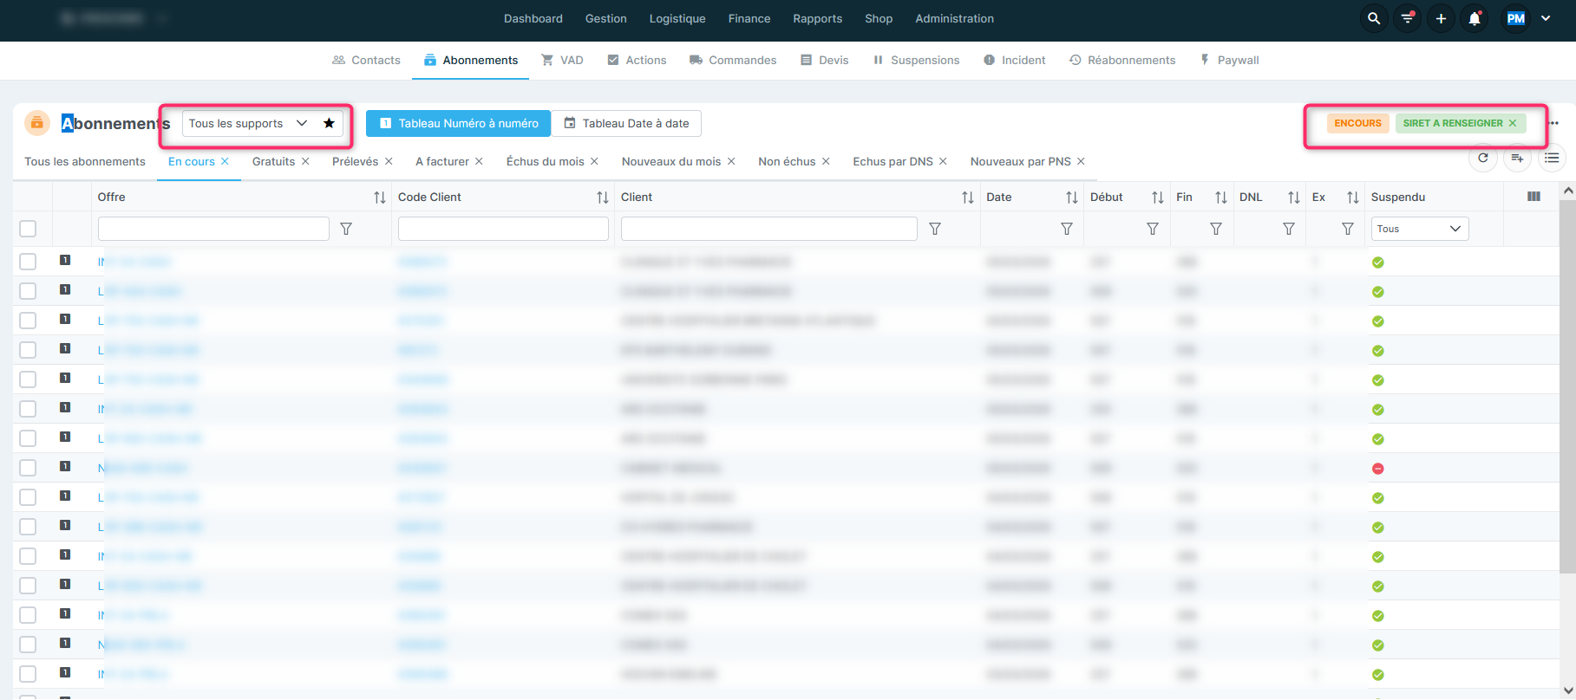Select the row with red suspended status
Screen dimensions: 1576x700
point(28,468)
